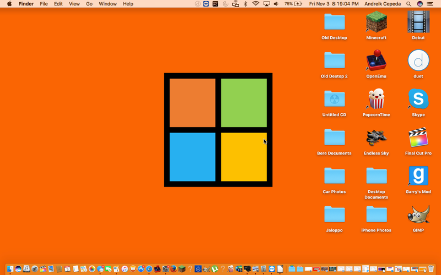The width and height of the screenshot is (441, 275).
Task: Click the green square in logo
Action: [x=244, y=103]
